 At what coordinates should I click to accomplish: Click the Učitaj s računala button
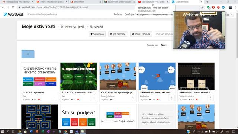(x=141, y=34)
